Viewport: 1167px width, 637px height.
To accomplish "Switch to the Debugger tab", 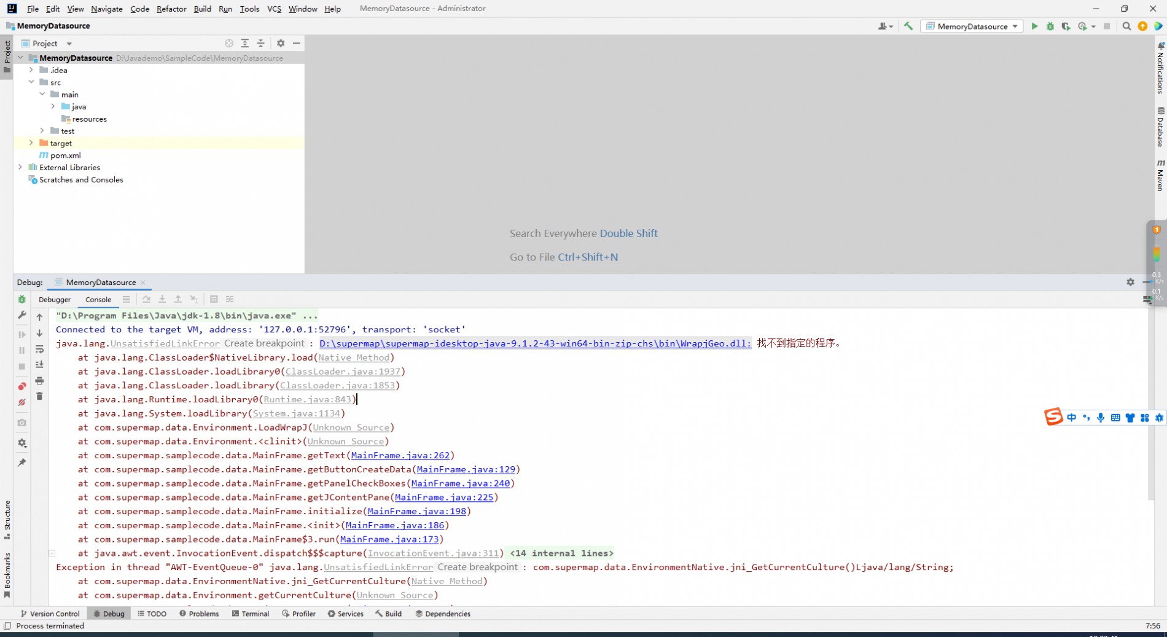I will pos(55,300).
